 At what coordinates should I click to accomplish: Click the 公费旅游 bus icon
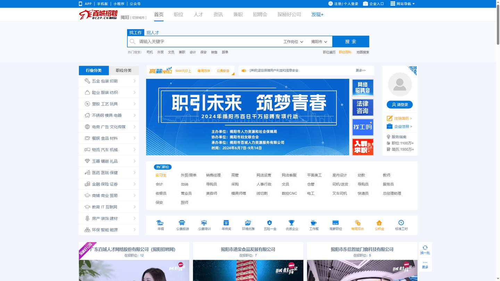click(x=182, y=223)
